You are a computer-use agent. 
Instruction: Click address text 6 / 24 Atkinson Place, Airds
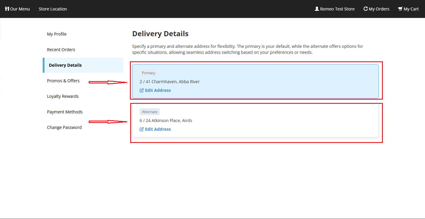[166, 121]
